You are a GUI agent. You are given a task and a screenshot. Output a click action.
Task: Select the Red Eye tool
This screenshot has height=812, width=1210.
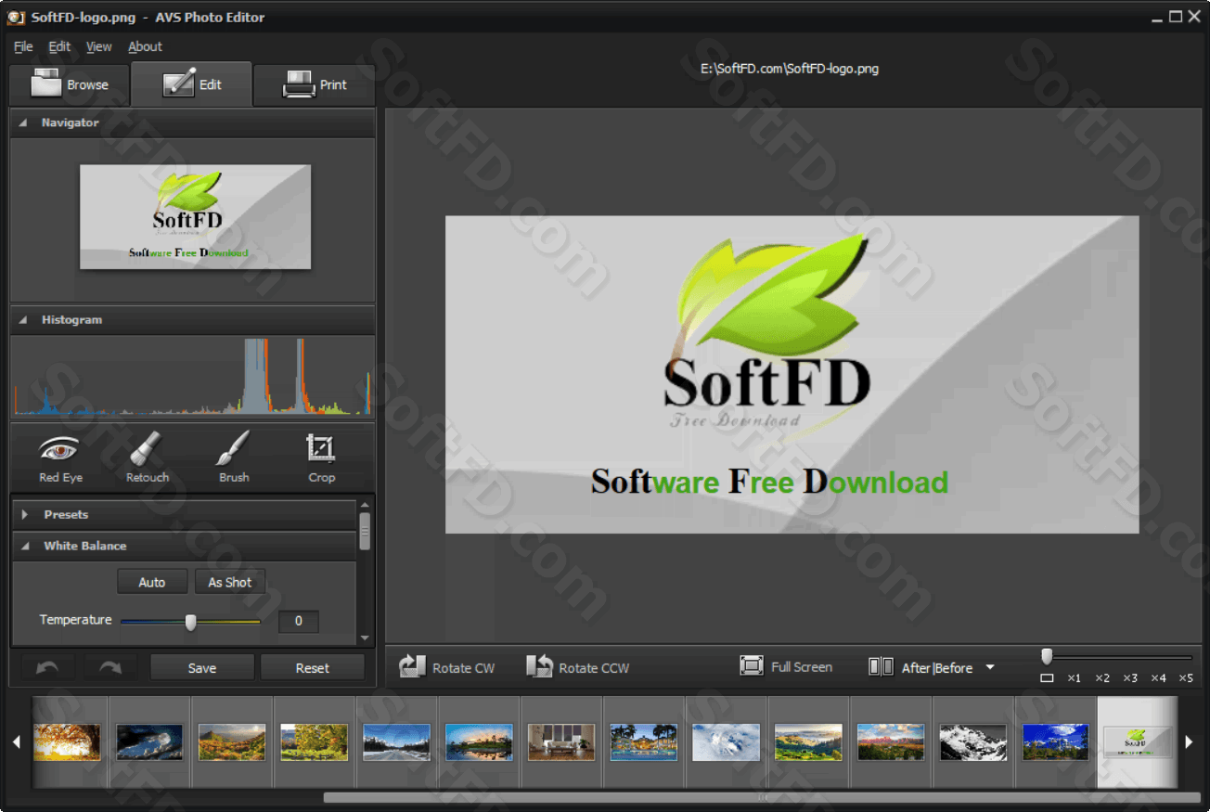(x=60, y=458)
